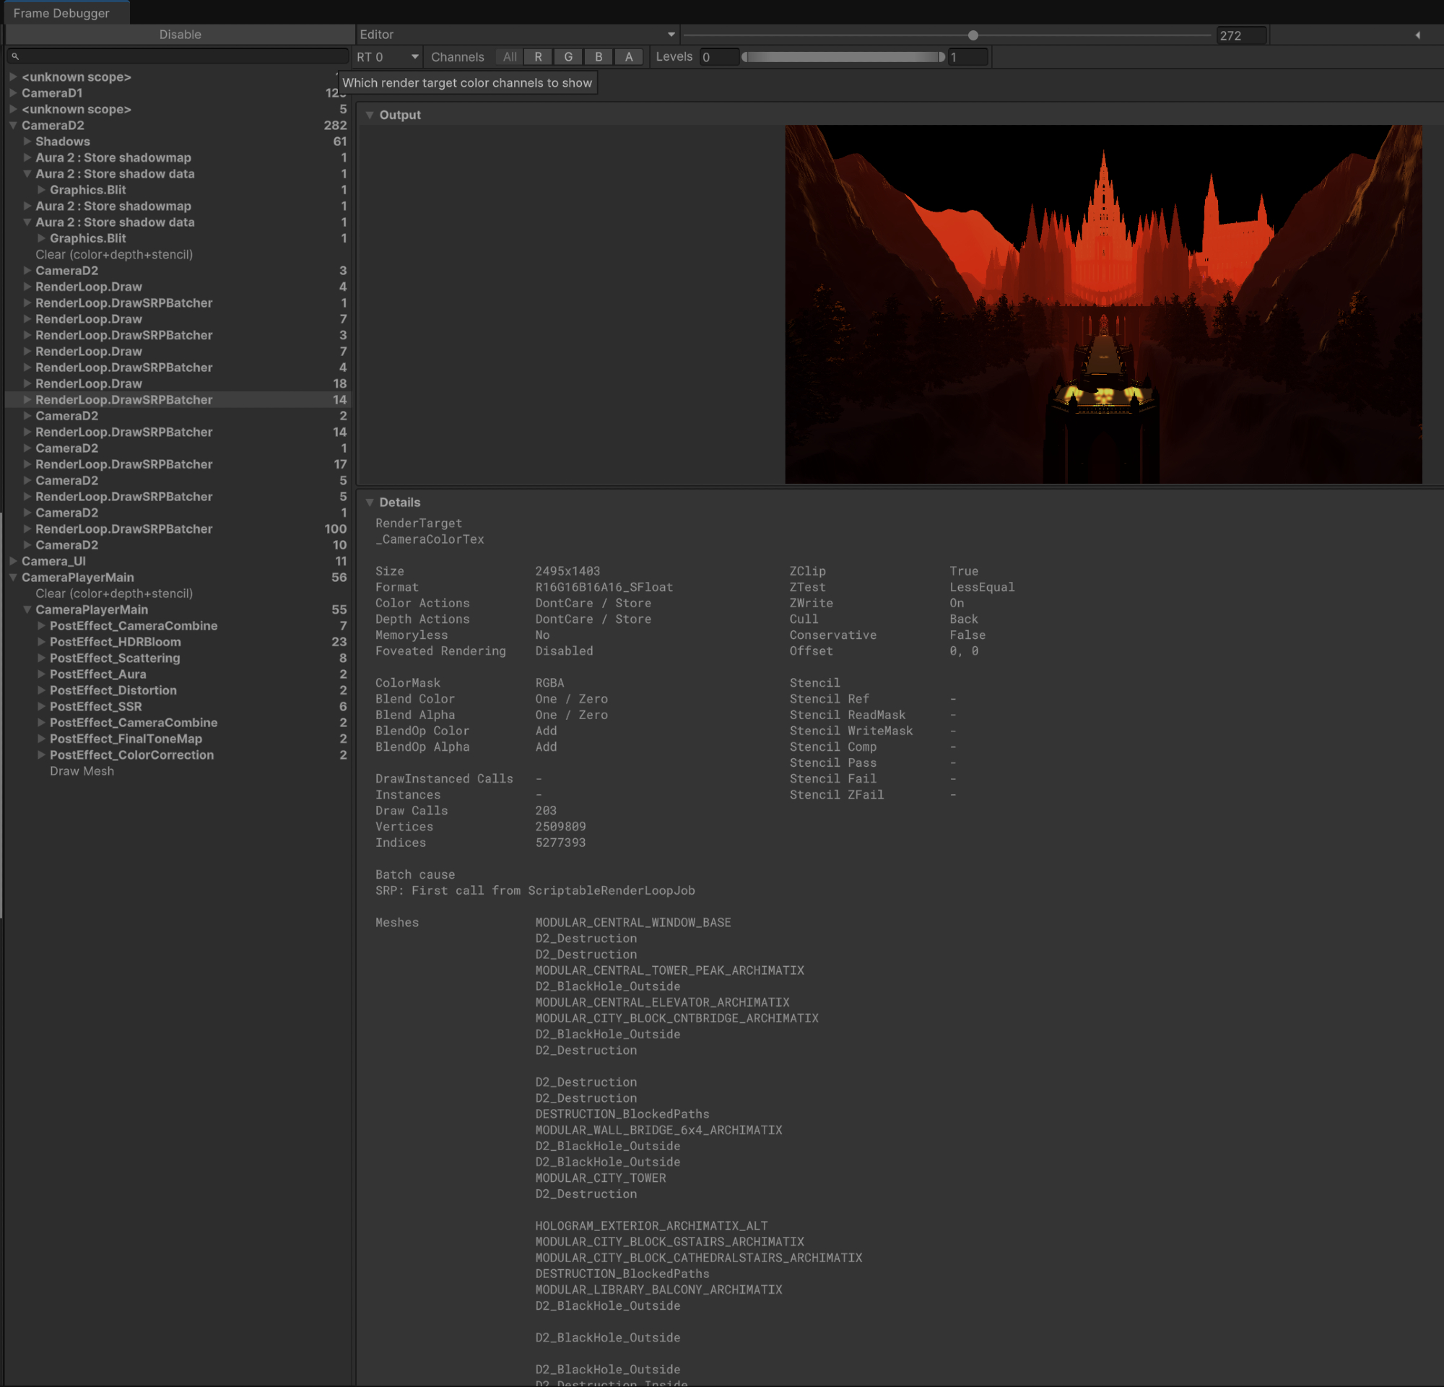Select the Frame Debugger tab
This screenshot has height=1387, width=1444.
pos(62,12)
